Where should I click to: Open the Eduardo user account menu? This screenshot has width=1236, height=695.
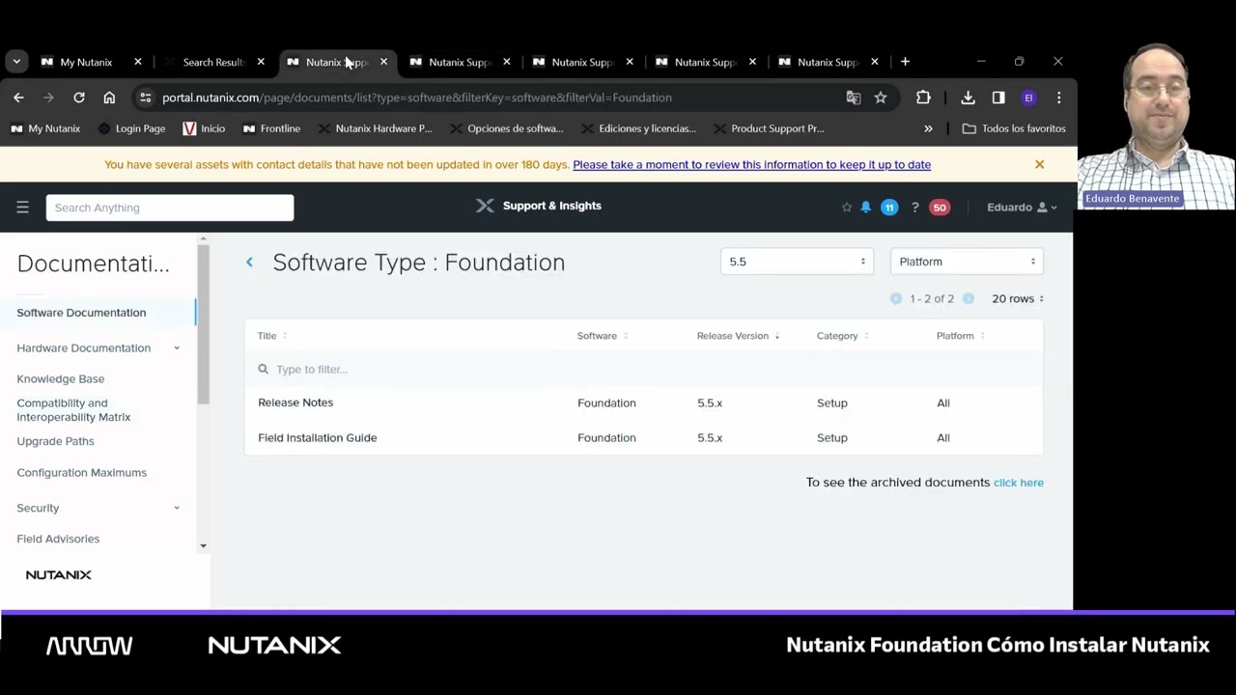point(1022,208)
